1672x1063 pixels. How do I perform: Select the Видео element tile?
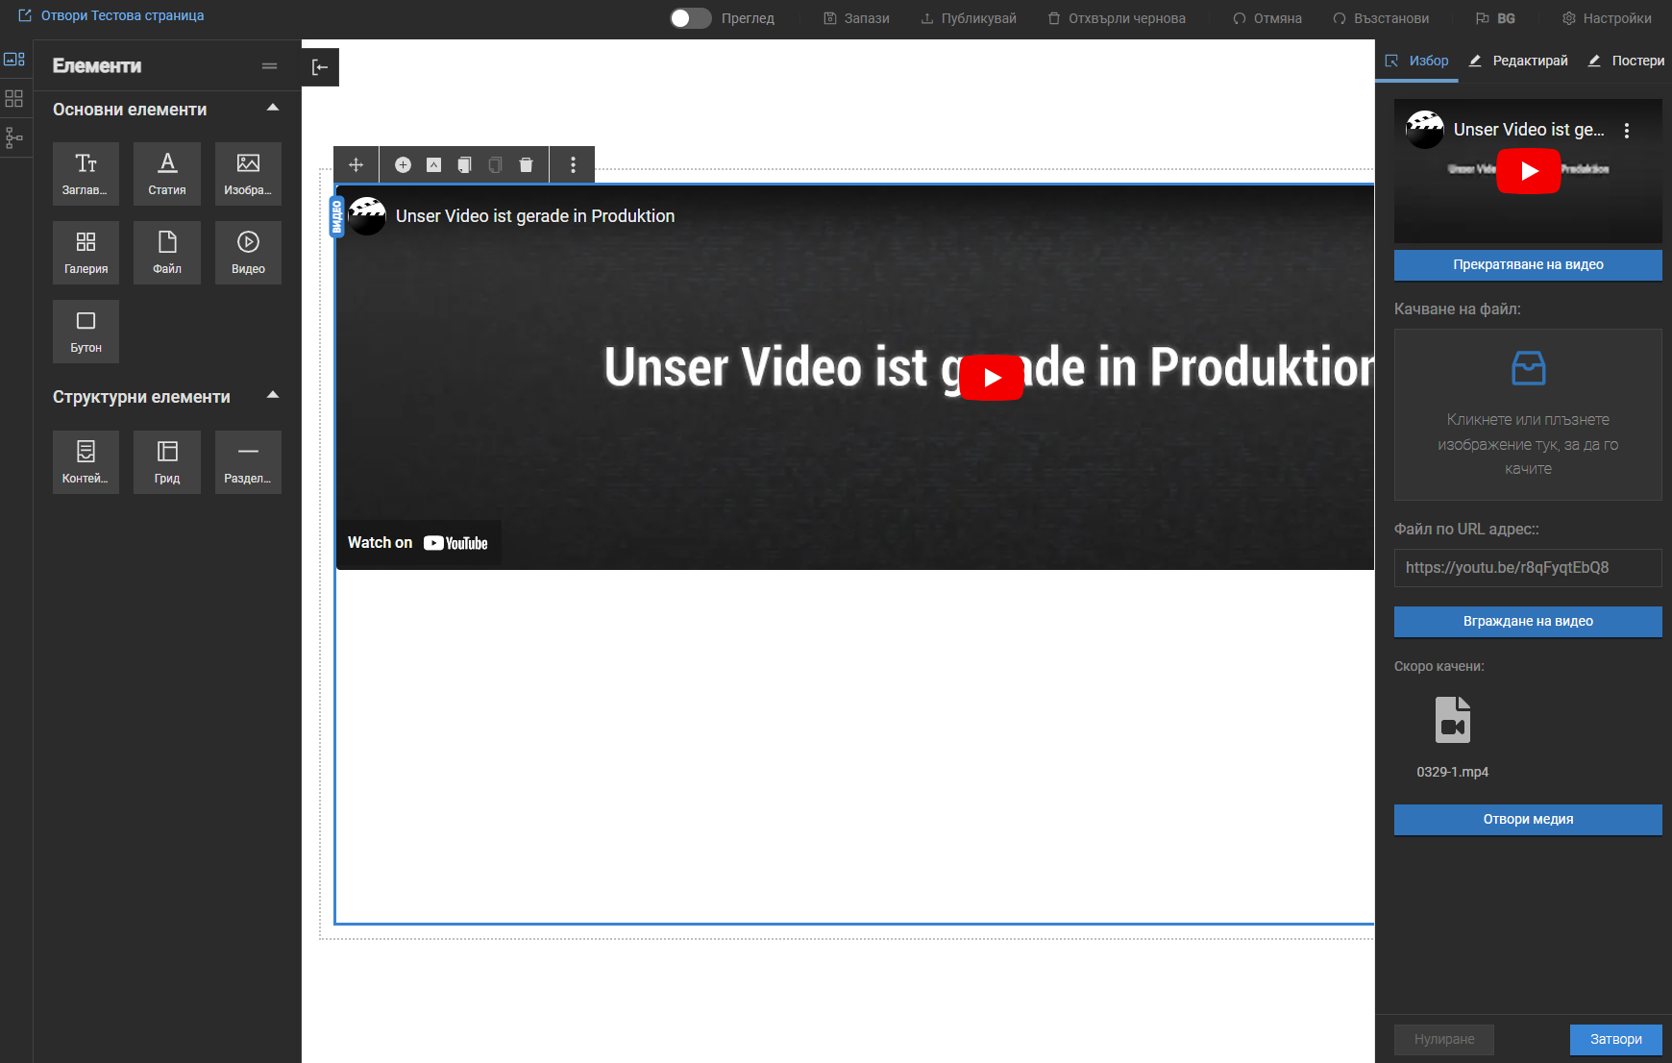(248, 253)
